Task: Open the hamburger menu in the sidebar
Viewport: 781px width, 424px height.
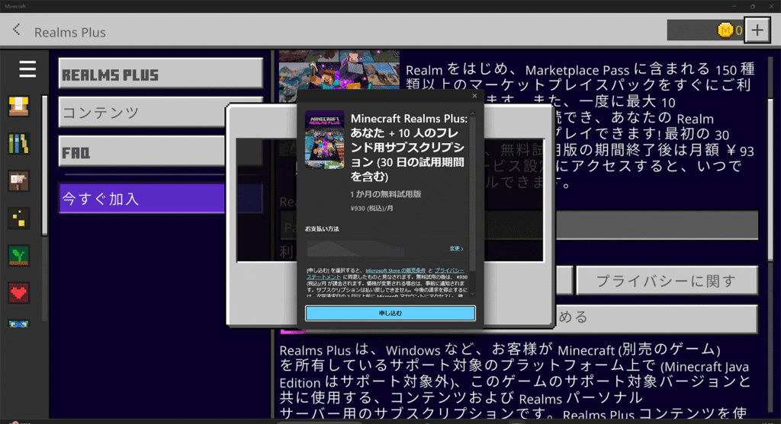Action: pyautogui.click(x=27, y=69)
